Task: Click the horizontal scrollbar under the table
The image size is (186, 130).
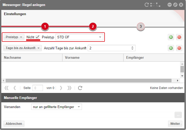Action: click(x=88, y=81)
